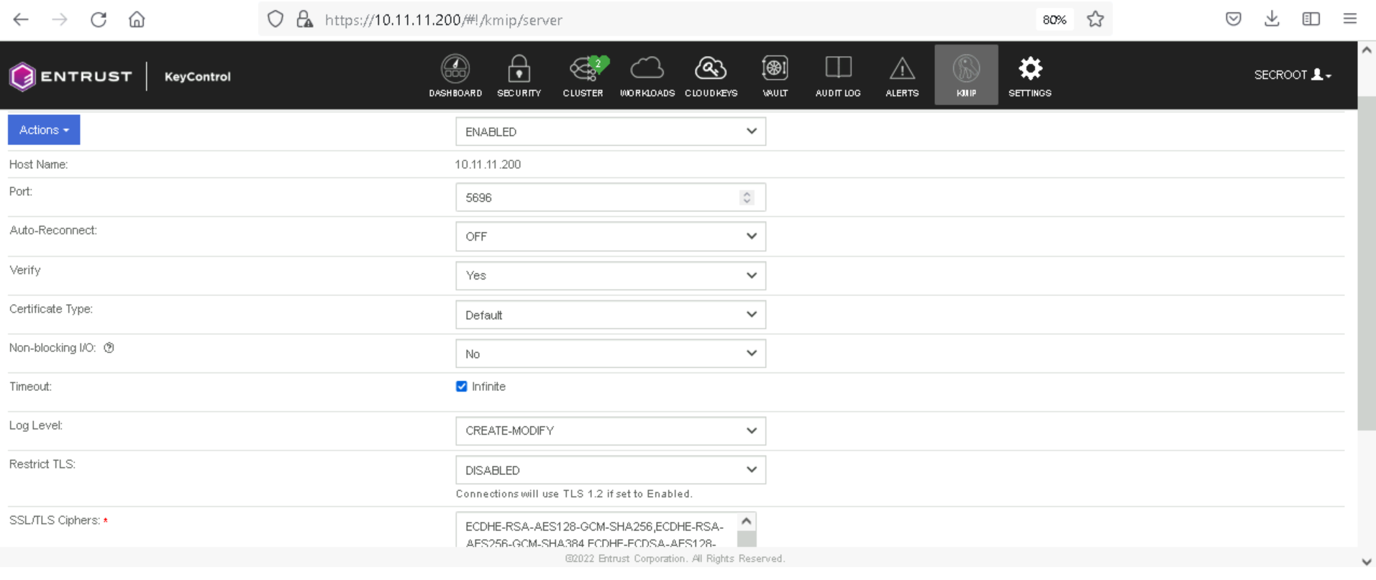
Task: Bookmark this page with star icon
Action: click(1095, 19)
